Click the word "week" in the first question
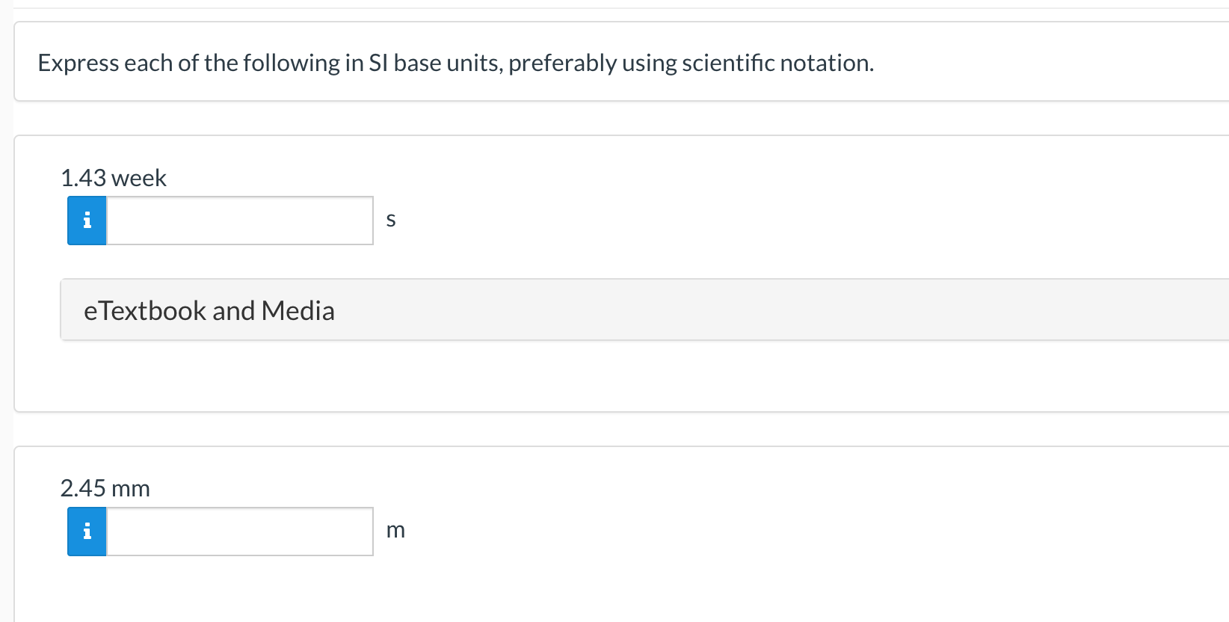 click(x=139, y=178)
